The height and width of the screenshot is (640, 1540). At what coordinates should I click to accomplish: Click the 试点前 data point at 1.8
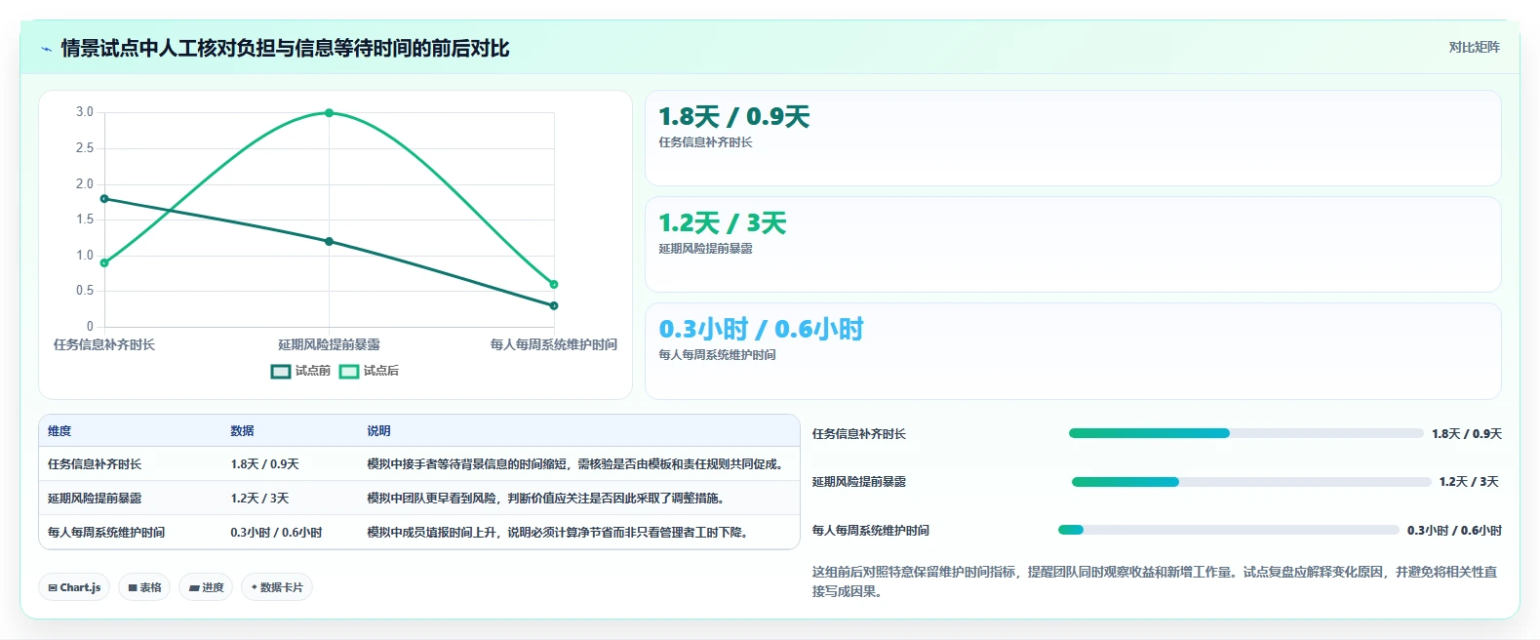[104, 199]
